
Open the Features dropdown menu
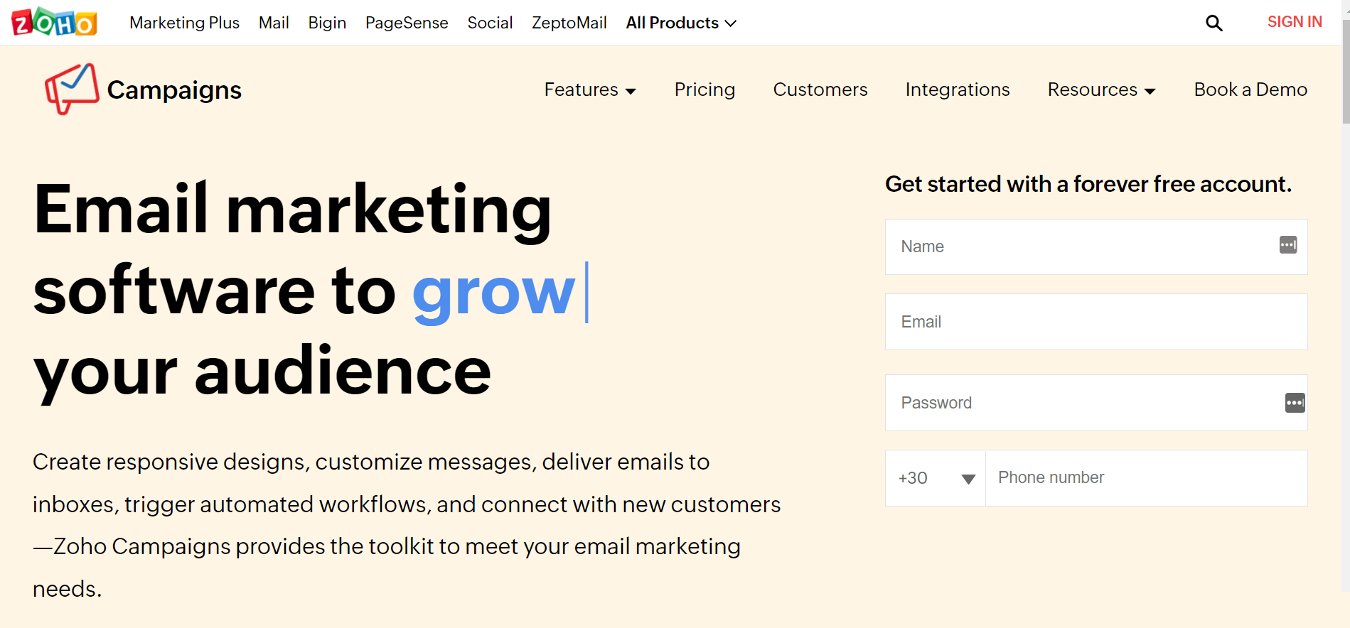(x=589, y=90)
